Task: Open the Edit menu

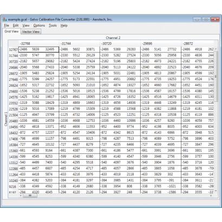Action: click(16, 25)
